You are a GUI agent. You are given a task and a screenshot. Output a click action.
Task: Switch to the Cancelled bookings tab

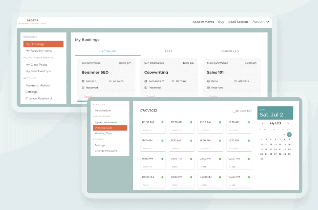tap(230, 51)
